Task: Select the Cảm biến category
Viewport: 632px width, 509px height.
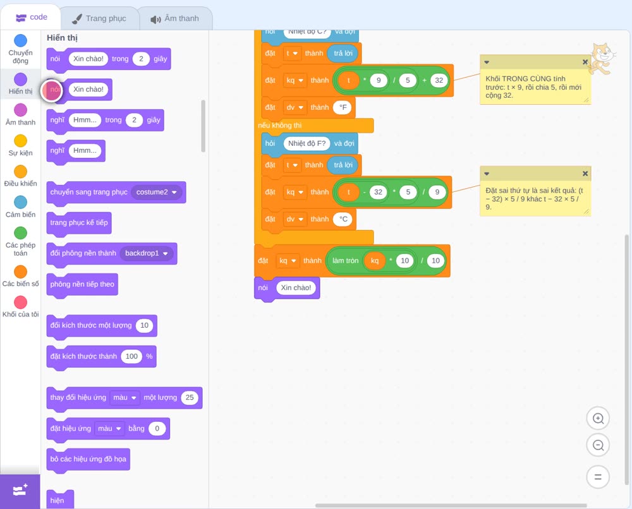Action: [x=20, y=207]
